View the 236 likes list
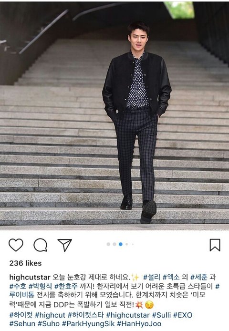This screenshot has width=229, height=331. click(25, 263)
